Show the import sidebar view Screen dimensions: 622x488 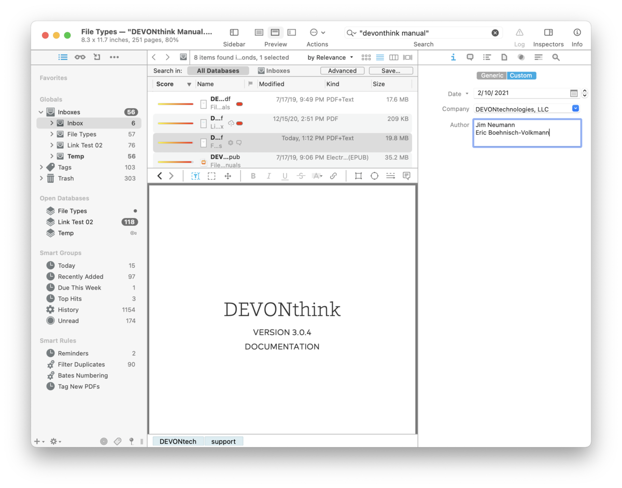(97, 57)
